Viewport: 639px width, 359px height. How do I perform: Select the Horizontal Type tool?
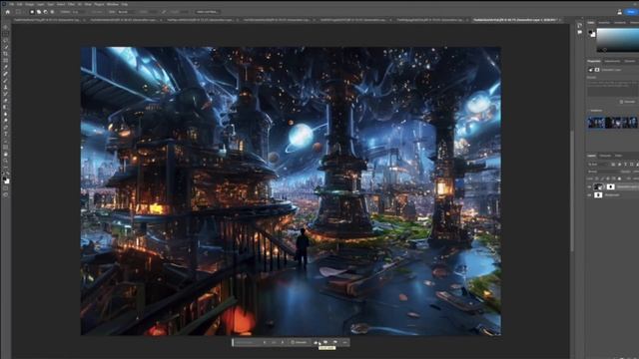click(6, 135)
